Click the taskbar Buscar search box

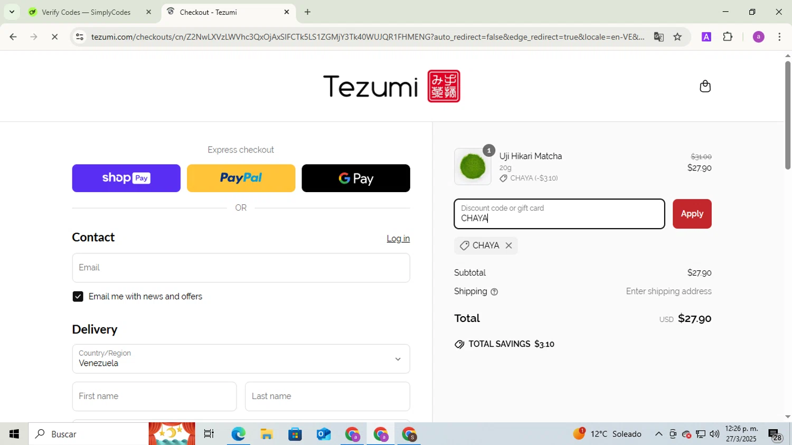coord(89,434)
